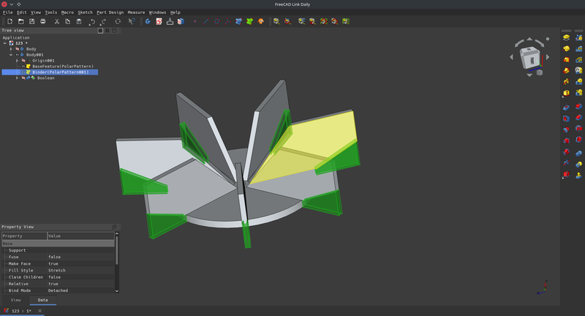Click the property view scroll down arrow

117,291
